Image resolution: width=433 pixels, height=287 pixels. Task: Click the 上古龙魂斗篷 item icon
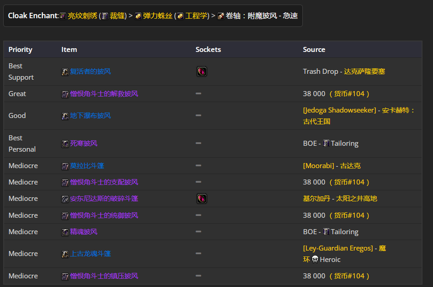(x=65, y=254)
